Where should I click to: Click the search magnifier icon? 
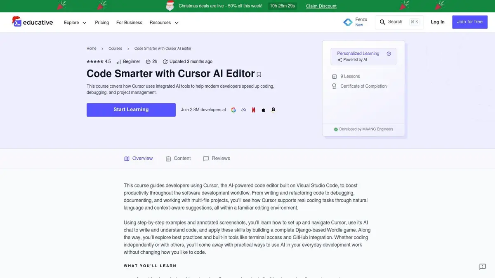tap(382, 22)
